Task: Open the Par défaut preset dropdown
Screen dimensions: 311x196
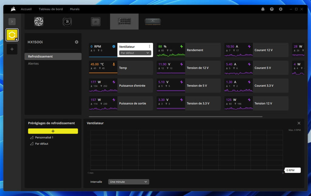Action: (x=135, y=53)
